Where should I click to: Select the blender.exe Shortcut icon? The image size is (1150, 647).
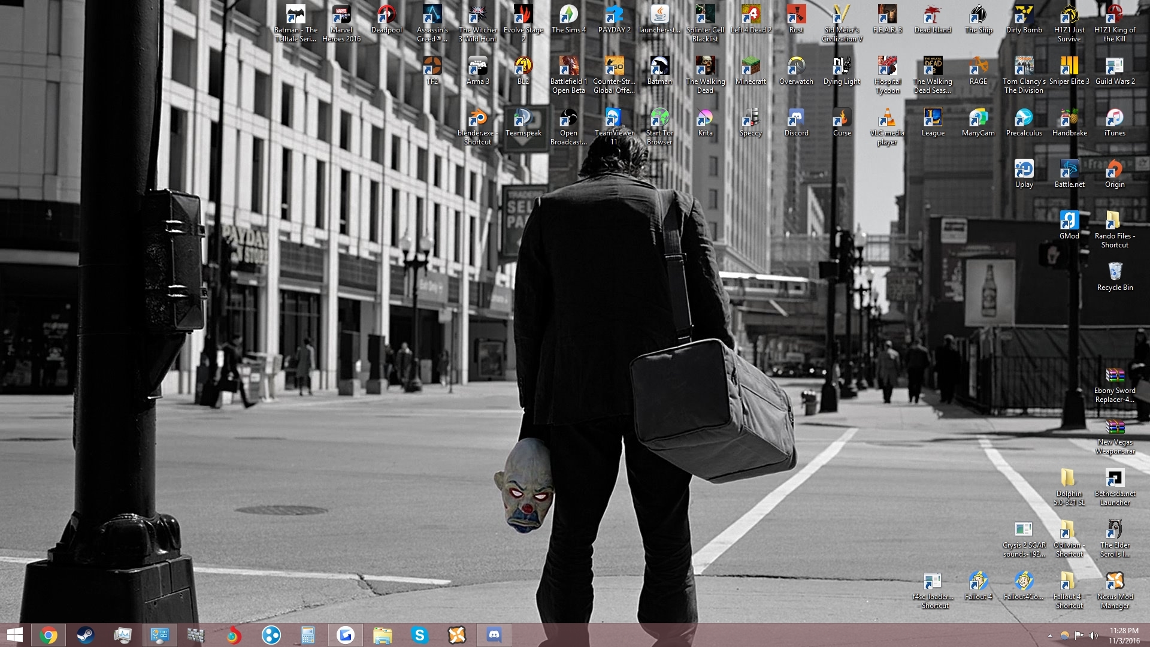click(x=477, y=127)
